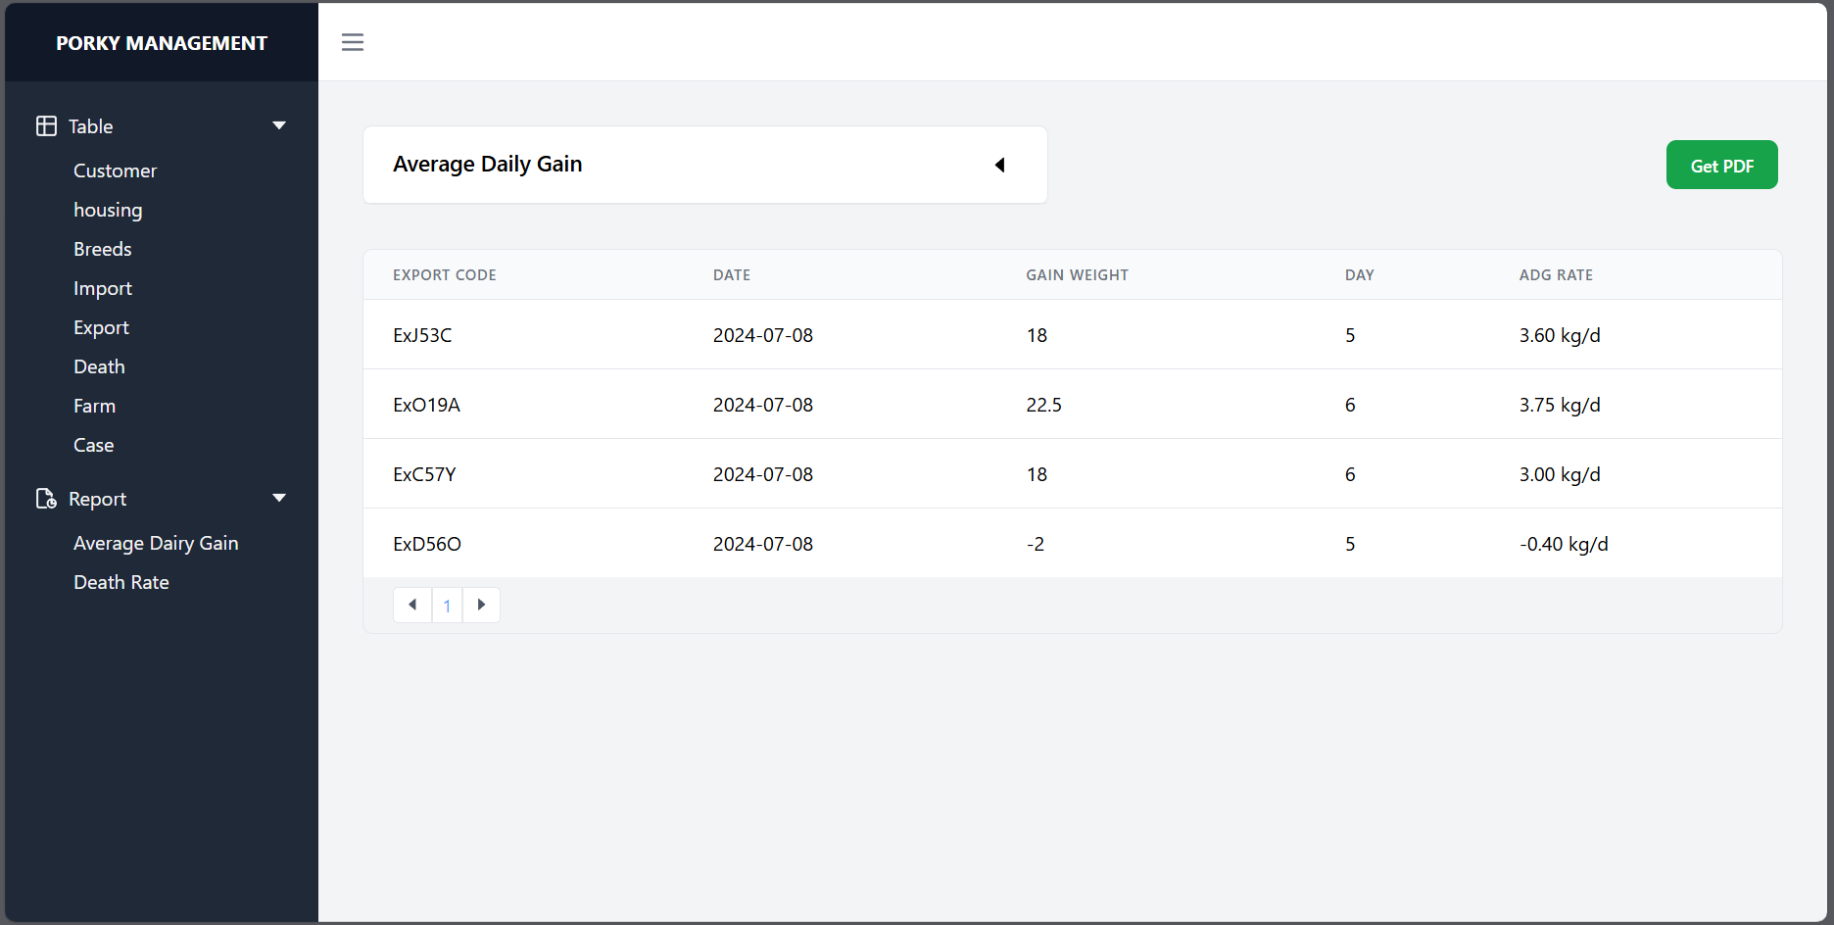Open the Death table page
Image resolution: width=1834 pixels, height=925 pixels.
pyautogui.click(x=99, y=366)
